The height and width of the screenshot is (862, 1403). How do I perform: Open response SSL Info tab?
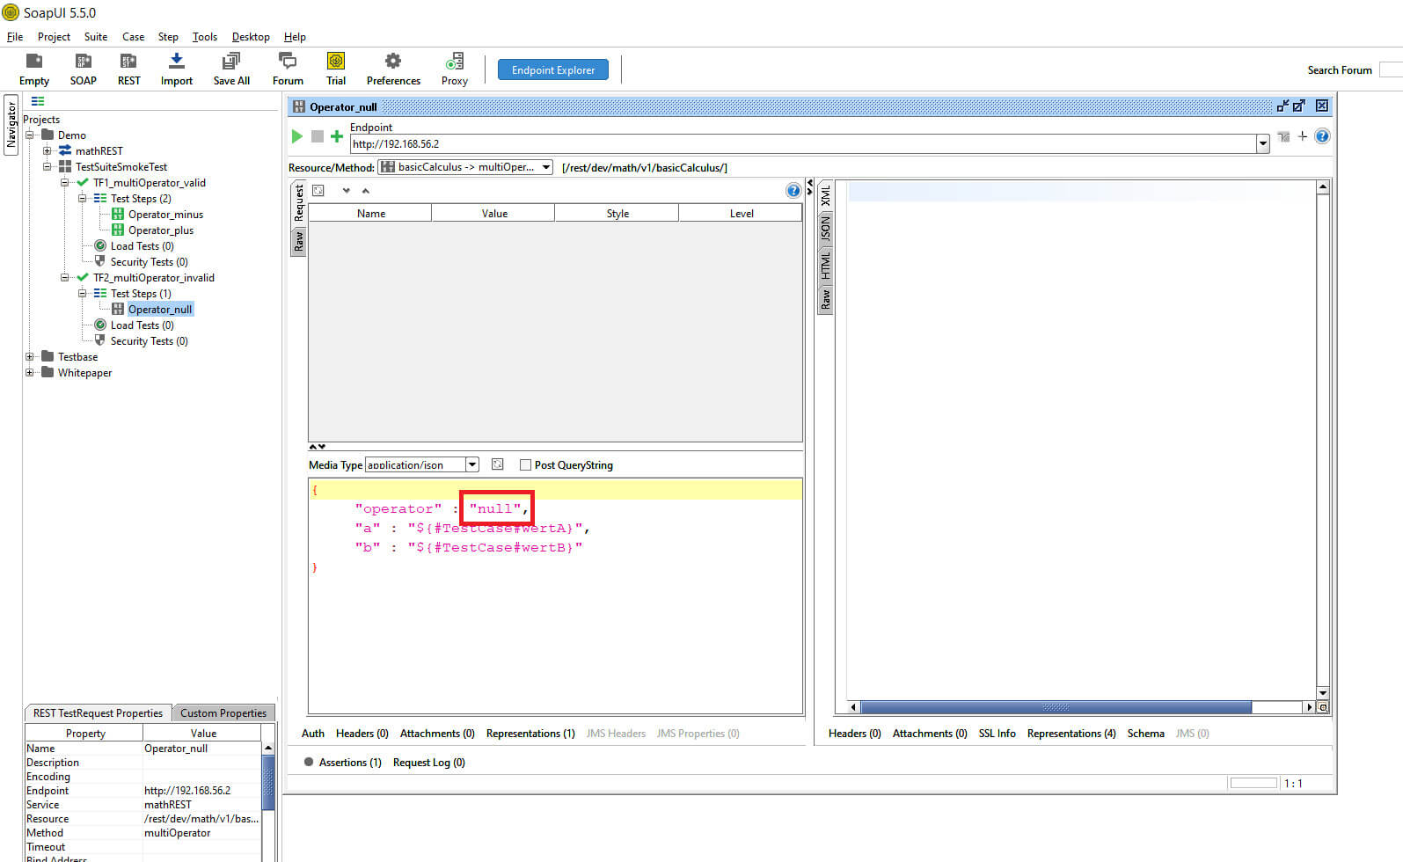(997, 734)
